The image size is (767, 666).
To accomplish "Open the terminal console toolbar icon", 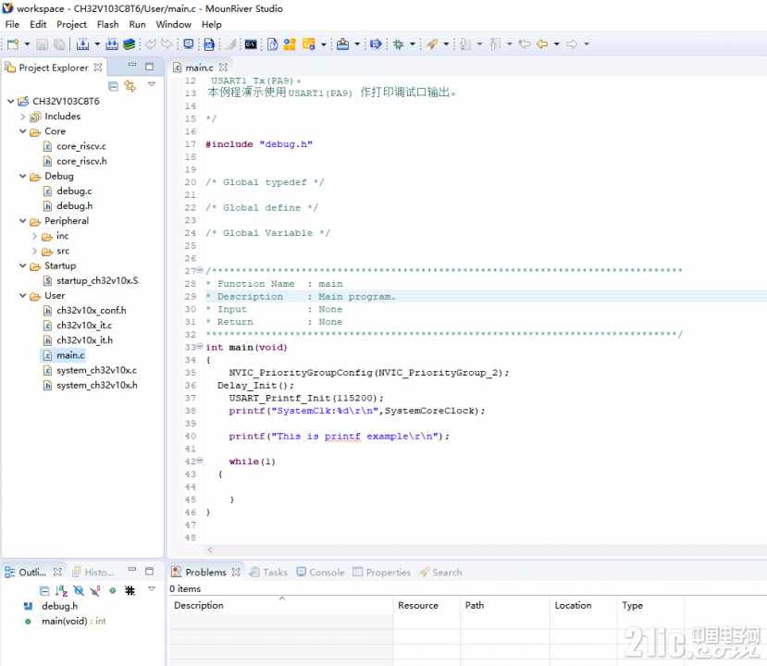I will (251, 44).
